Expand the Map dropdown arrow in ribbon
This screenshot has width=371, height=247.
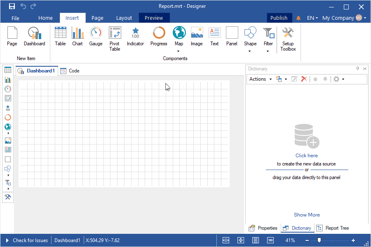point(178,51)
